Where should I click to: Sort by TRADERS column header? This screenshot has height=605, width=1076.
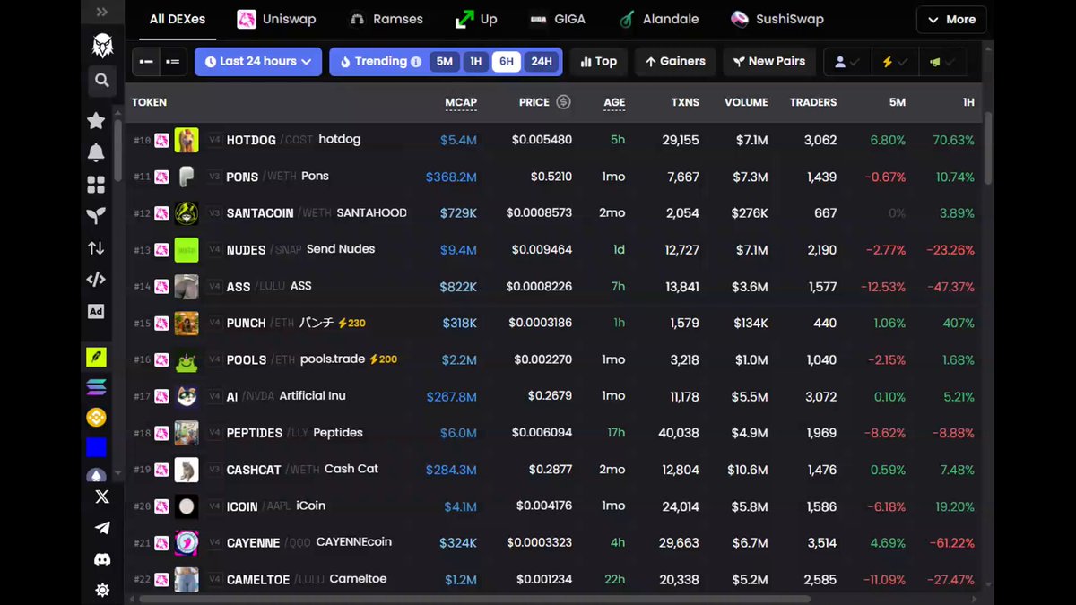(813, 102)
